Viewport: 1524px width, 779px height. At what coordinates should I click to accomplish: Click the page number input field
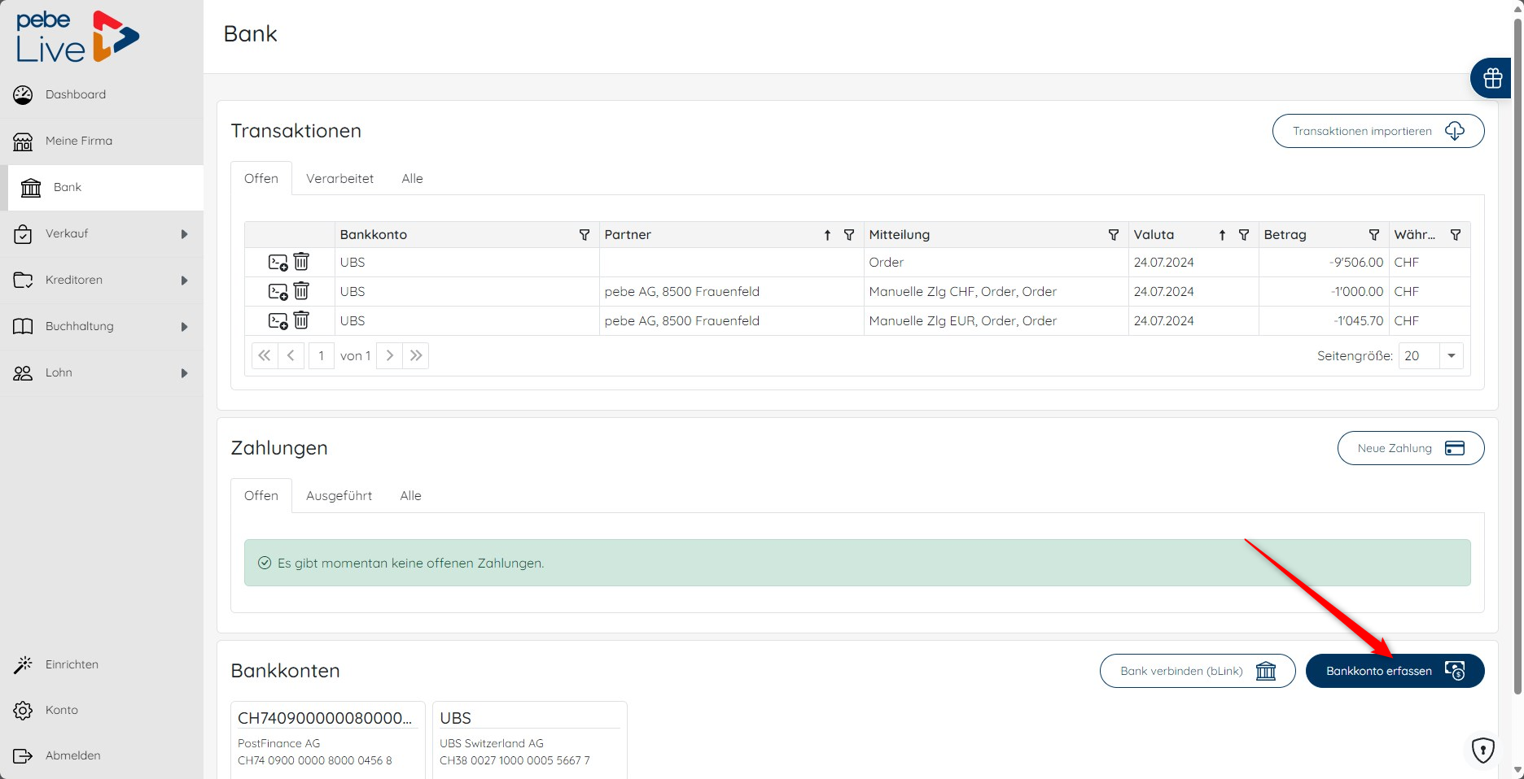321,355
